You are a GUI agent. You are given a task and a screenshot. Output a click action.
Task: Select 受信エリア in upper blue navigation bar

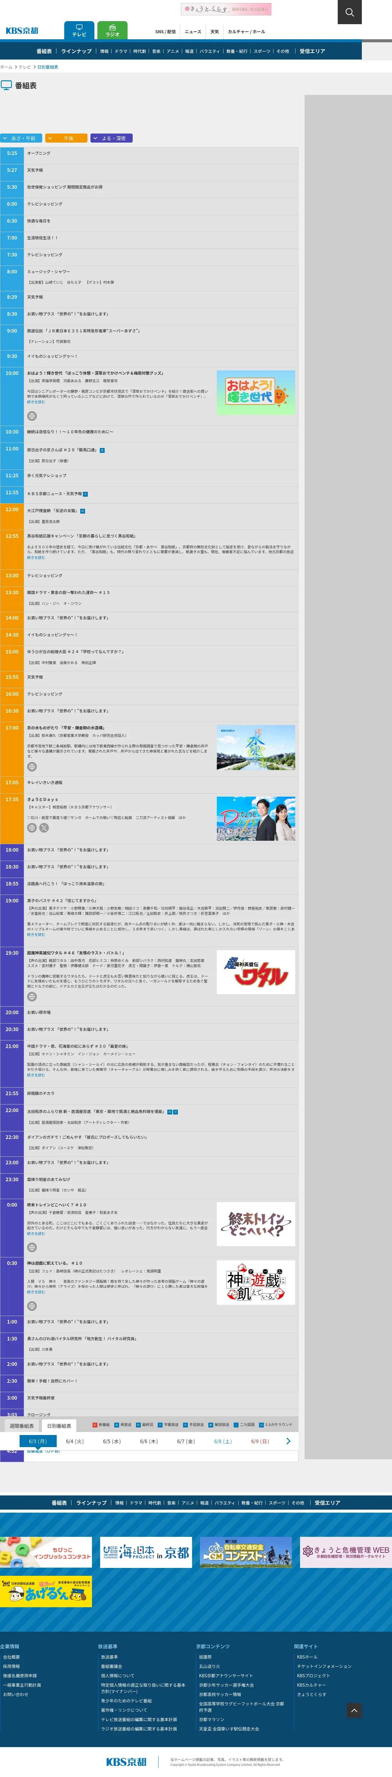click(x=312, y=51)
